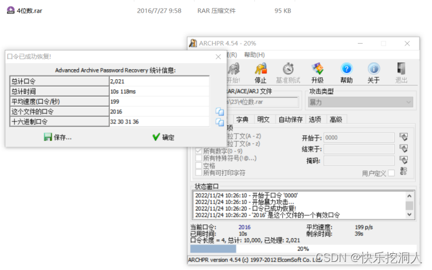The height and width of the screenshot is (270, 432).
Task: Toggle 所有特殊符号 checkbox
Action: 198,158
